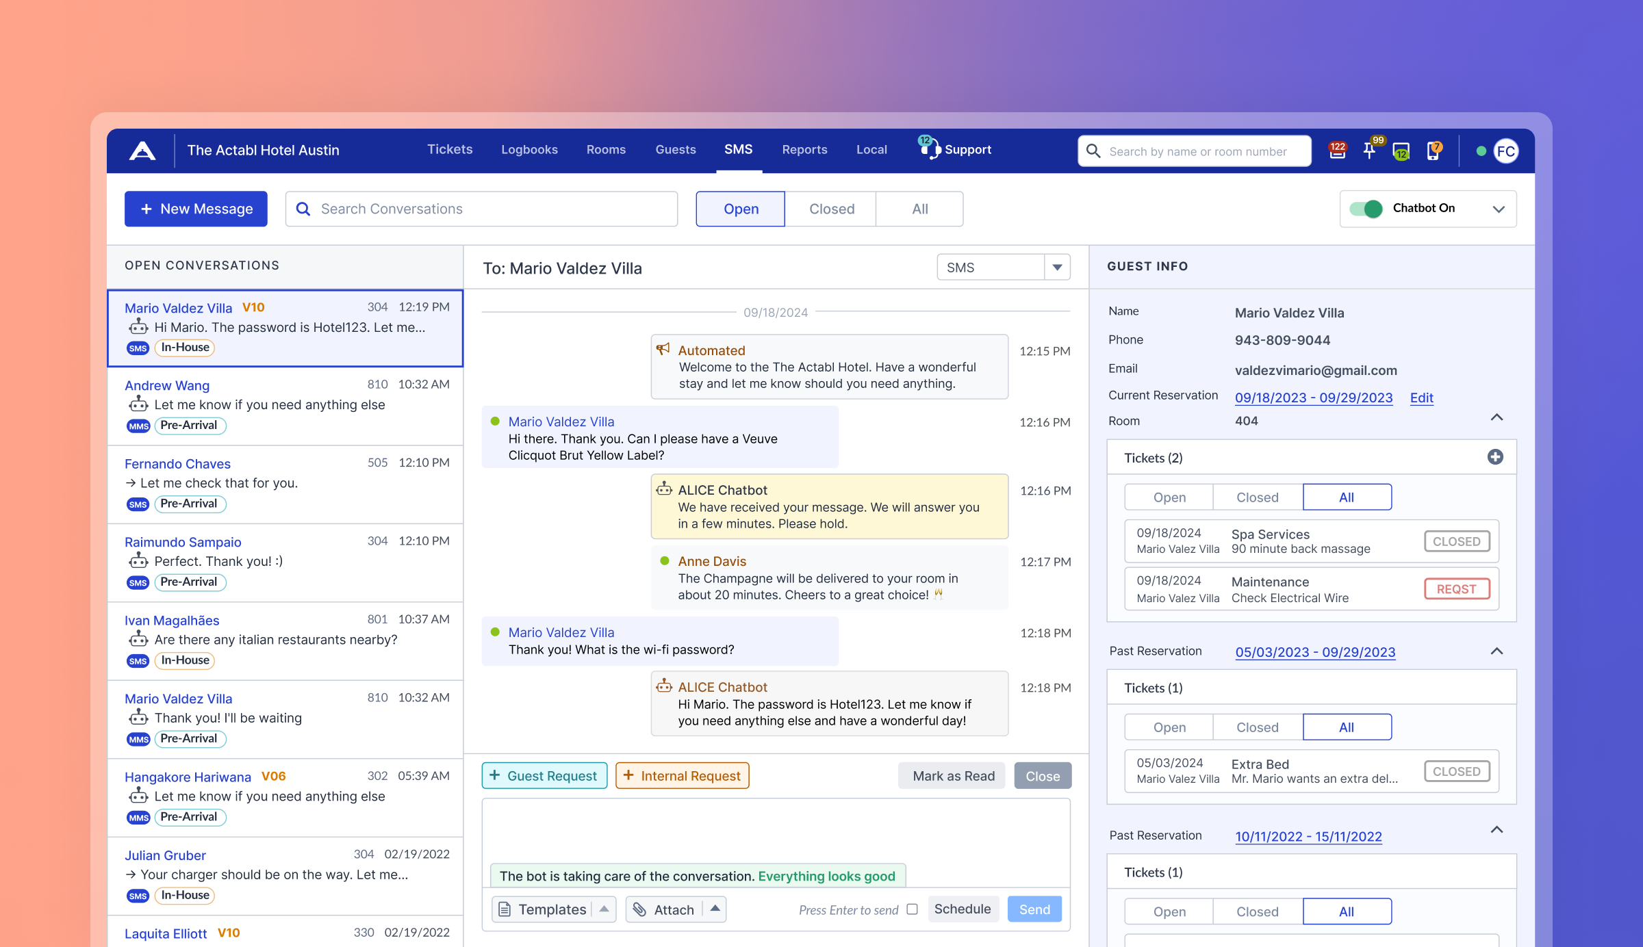Expand the Templates dropdown arrow
1643x947 pixels.
[x=604, y=909]
